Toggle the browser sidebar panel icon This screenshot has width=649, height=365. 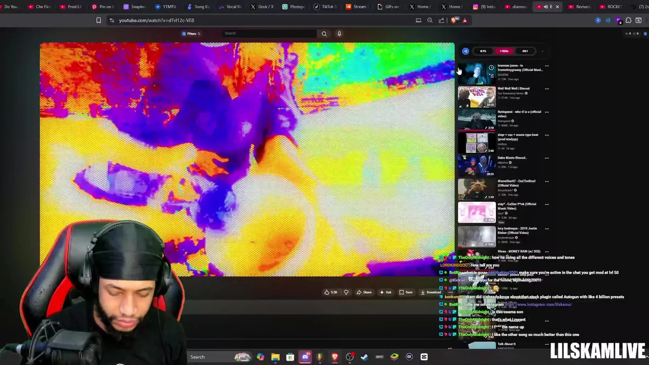click(x=638, y=20)
